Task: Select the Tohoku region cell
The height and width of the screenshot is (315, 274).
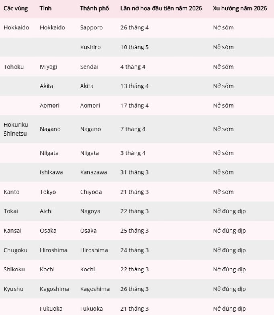Action: pos(14,67)
